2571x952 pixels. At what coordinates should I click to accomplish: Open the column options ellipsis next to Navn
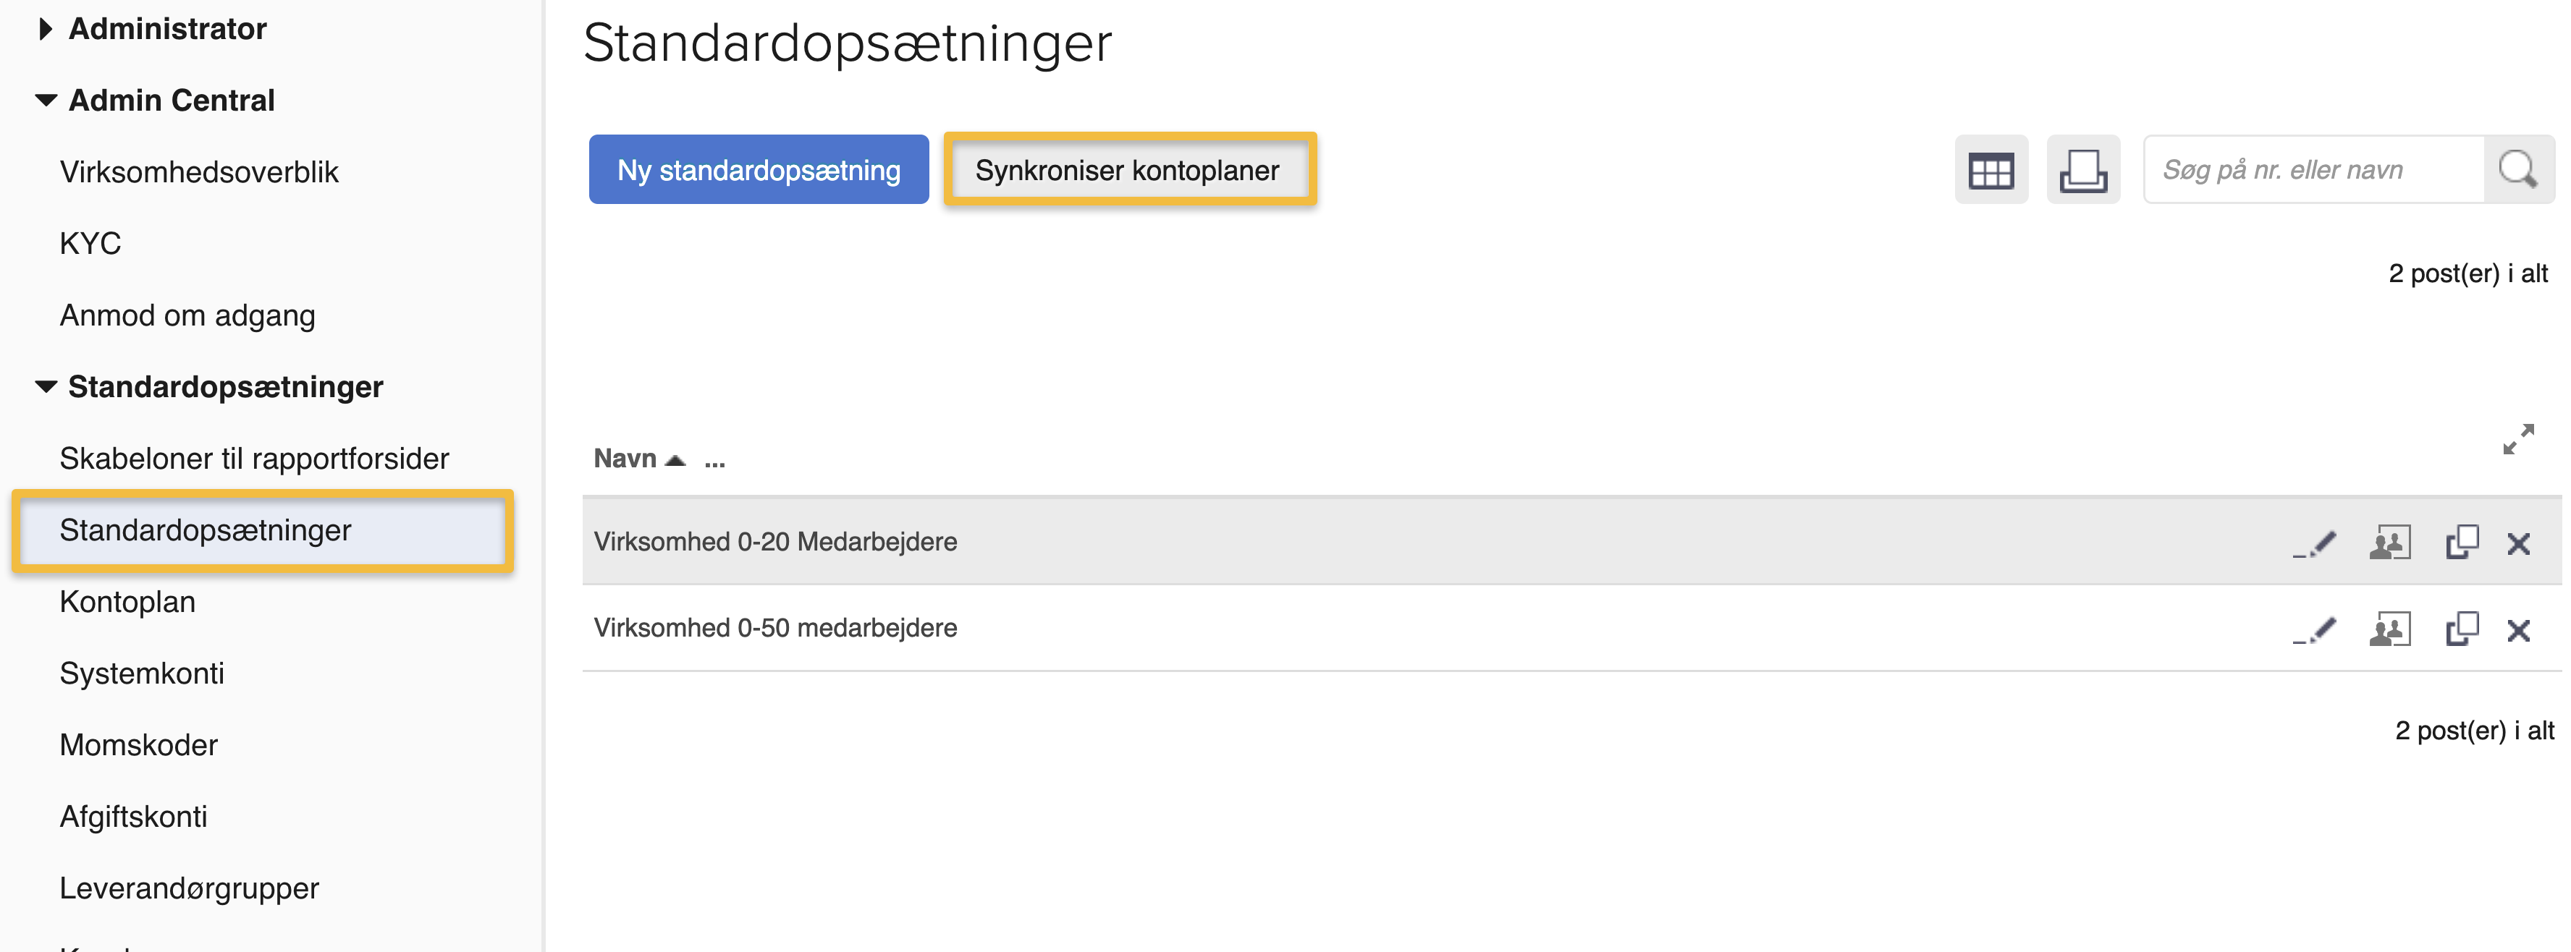(x=714, y=461)
